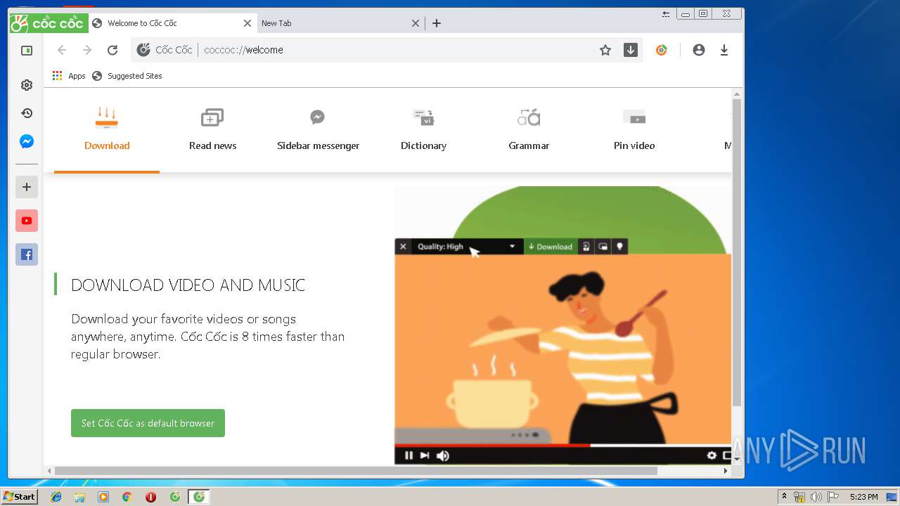Viewport: 900px width, 506px height.
Task: Go back to previous page
Action: click(62, 50)
